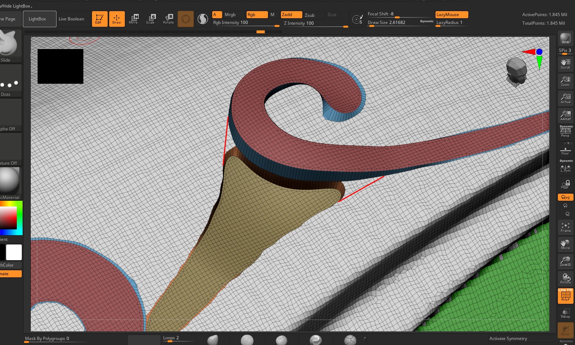Switch to Edit mode

click(x=99, y=19)
